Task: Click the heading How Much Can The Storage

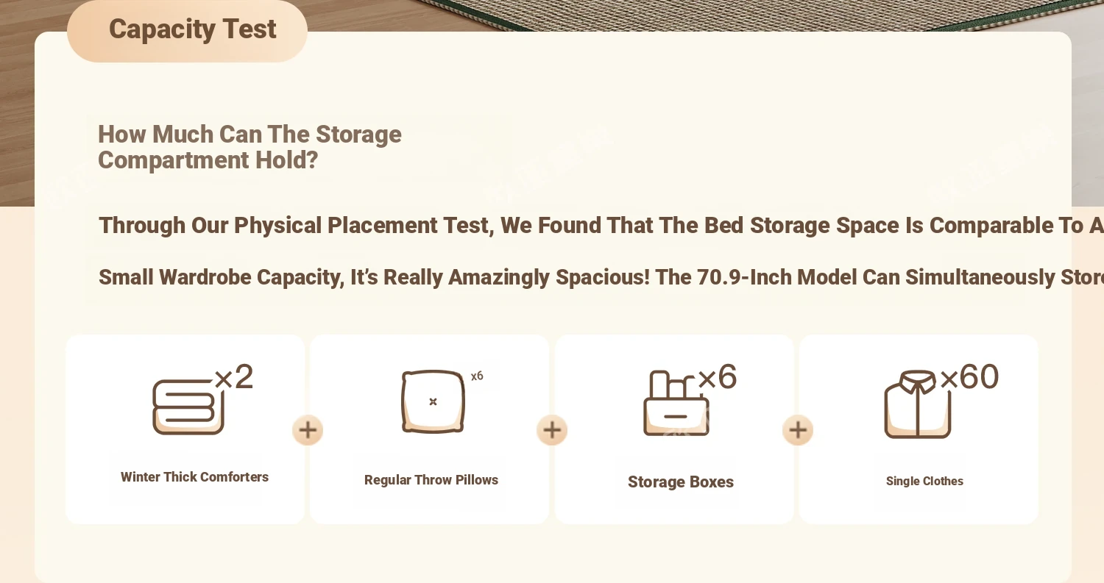Action: [x=250, y=135]
